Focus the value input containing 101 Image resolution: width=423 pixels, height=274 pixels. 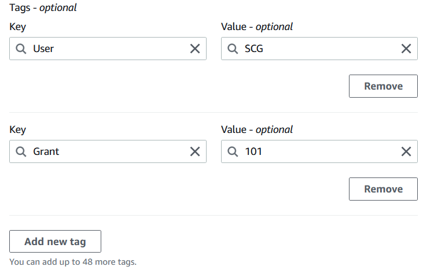(x=319, y=151)
